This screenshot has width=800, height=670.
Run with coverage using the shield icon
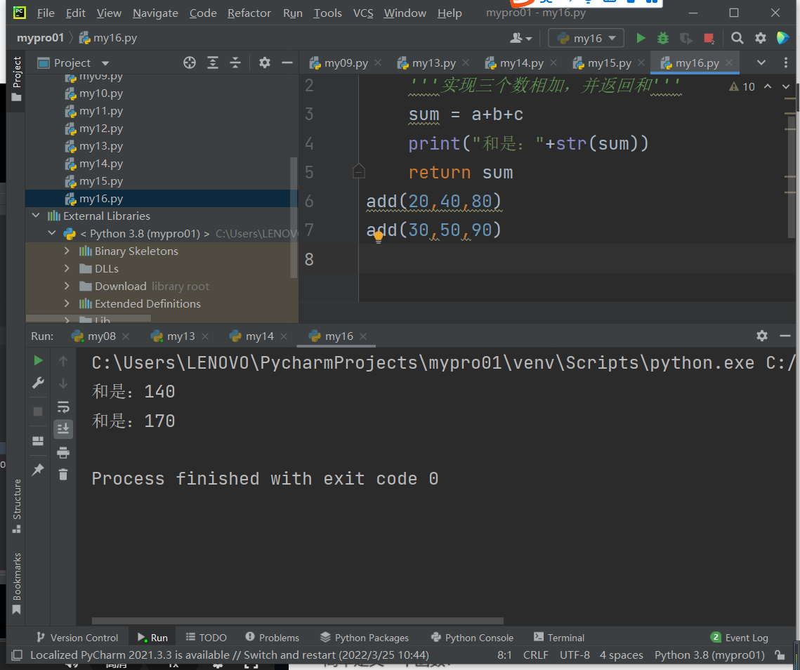[x=686, y=38]
